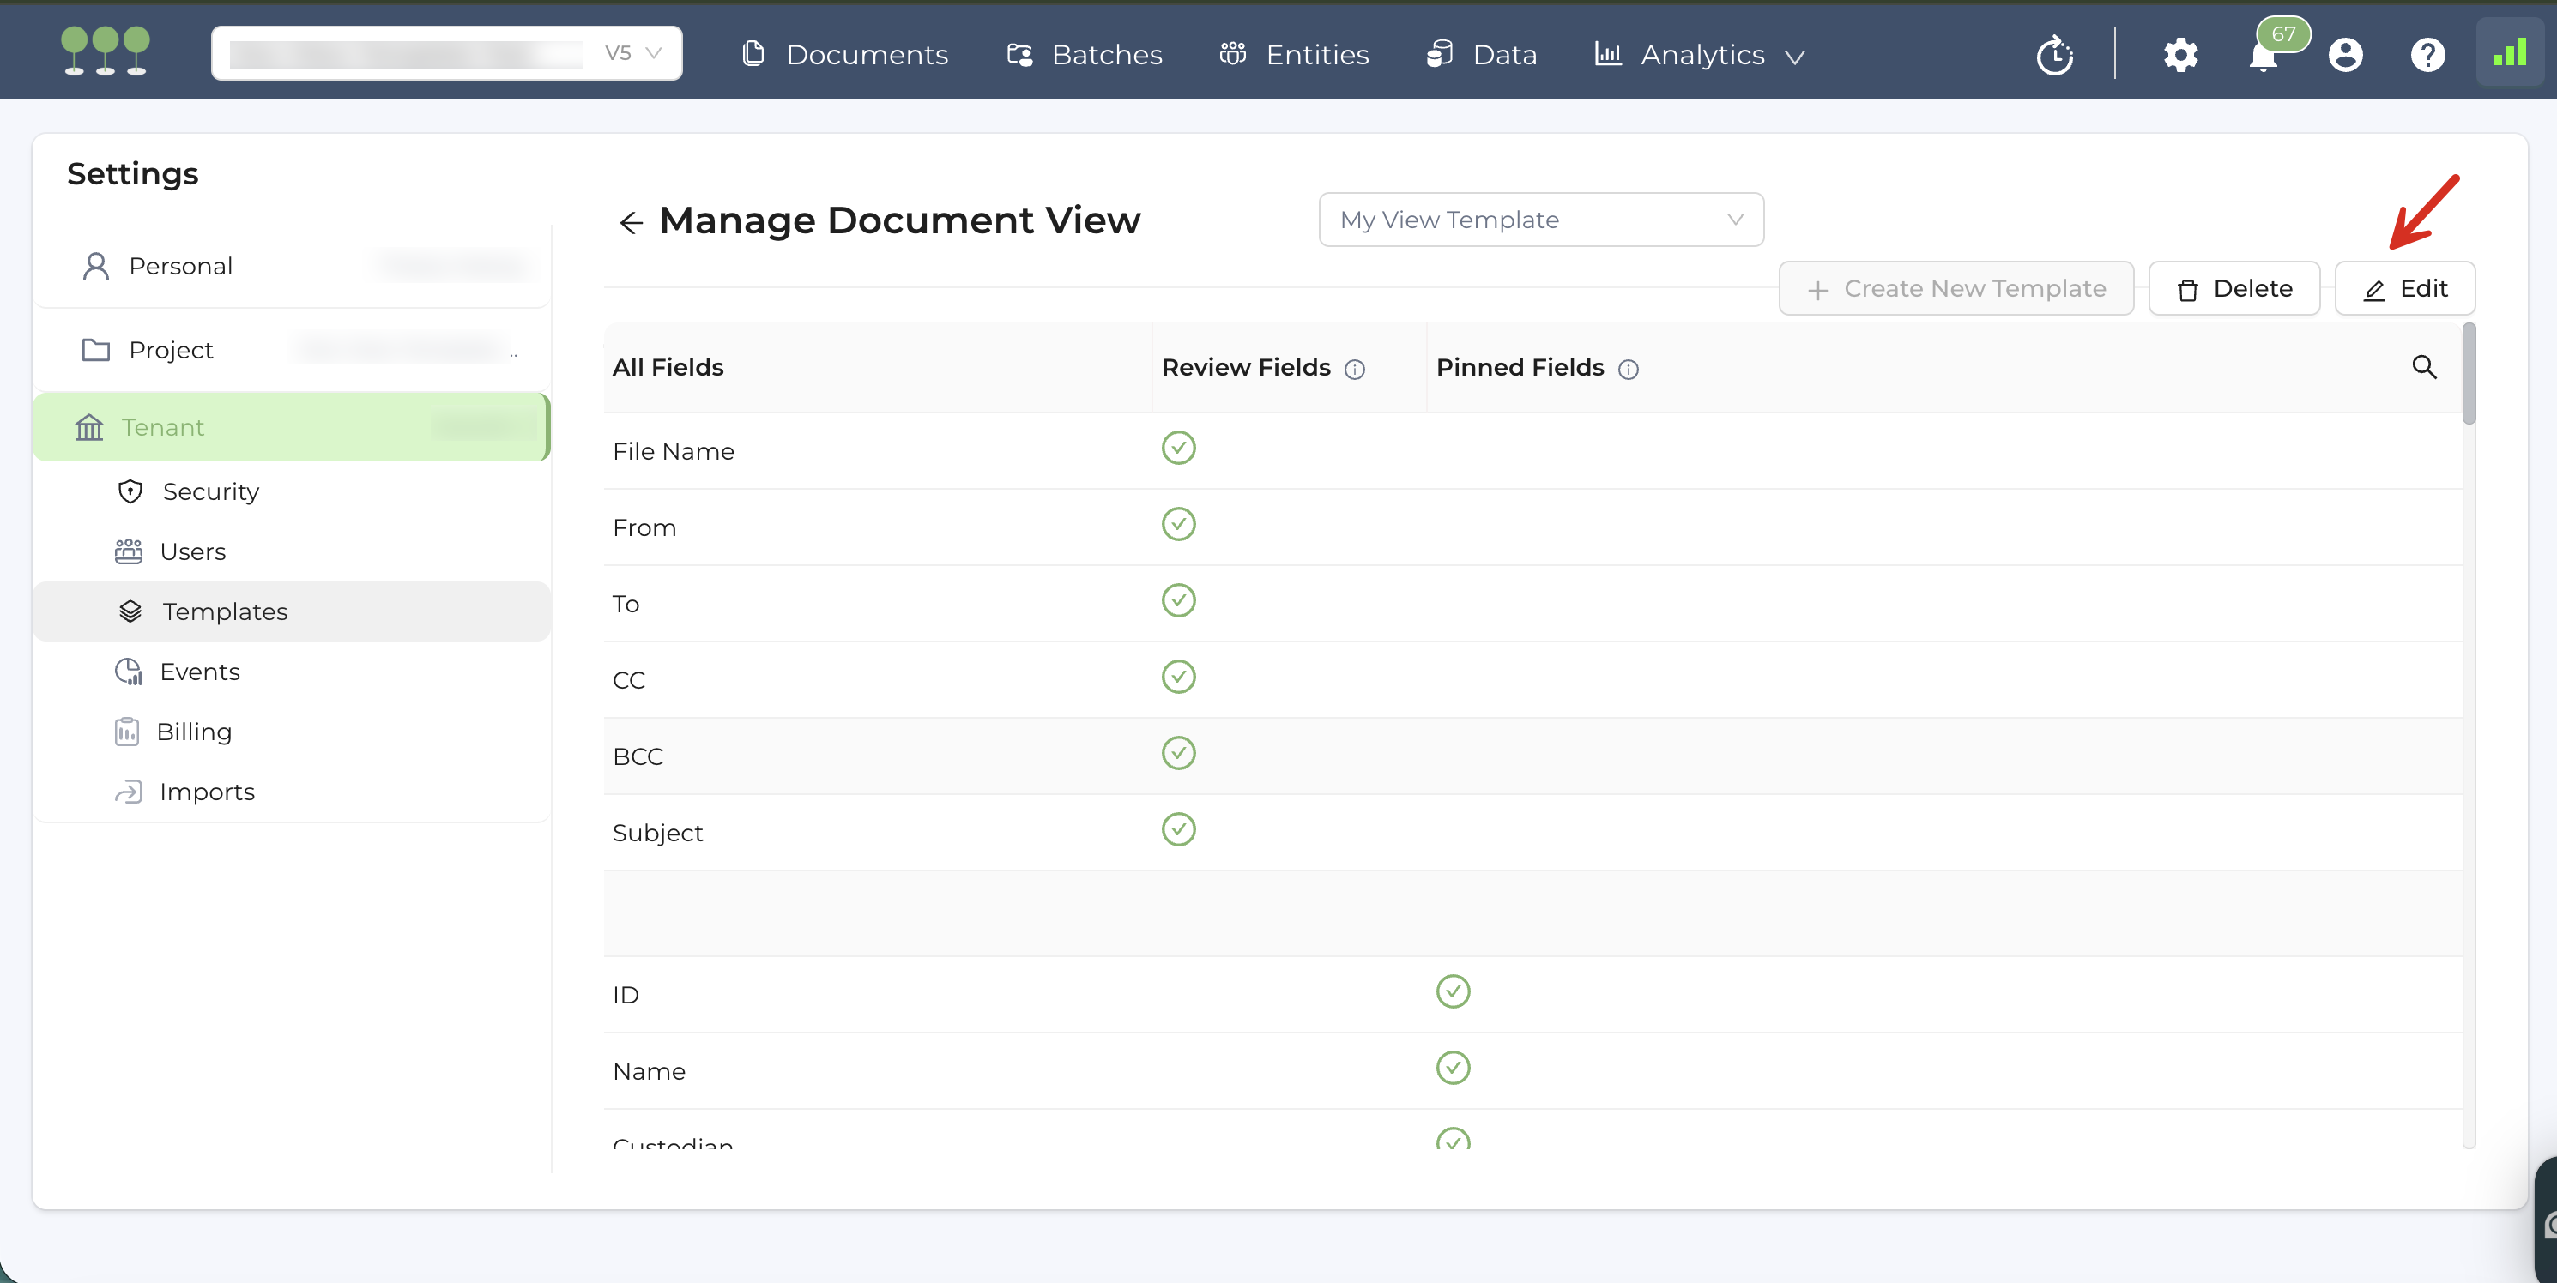This screenshot has height=1283, width=2557.
Task: Click the Delete button
Action: point(2234,289)
